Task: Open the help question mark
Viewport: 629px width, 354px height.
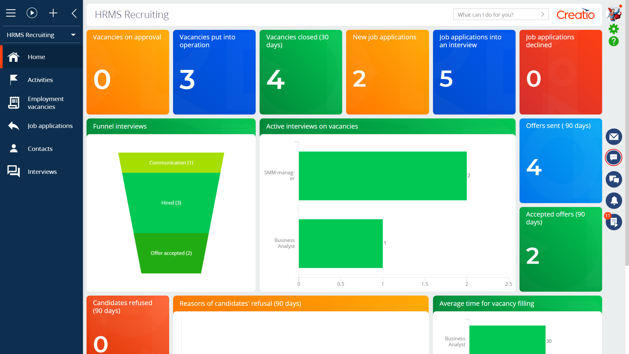Action: point(614,41)
